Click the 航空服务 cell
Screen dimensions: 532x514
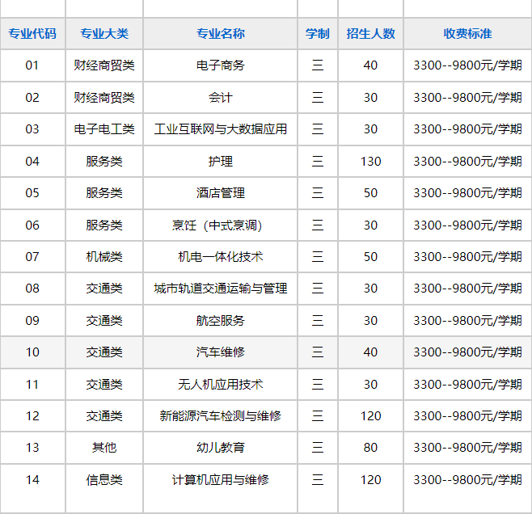pyautogui.click(x=220, y=321)
